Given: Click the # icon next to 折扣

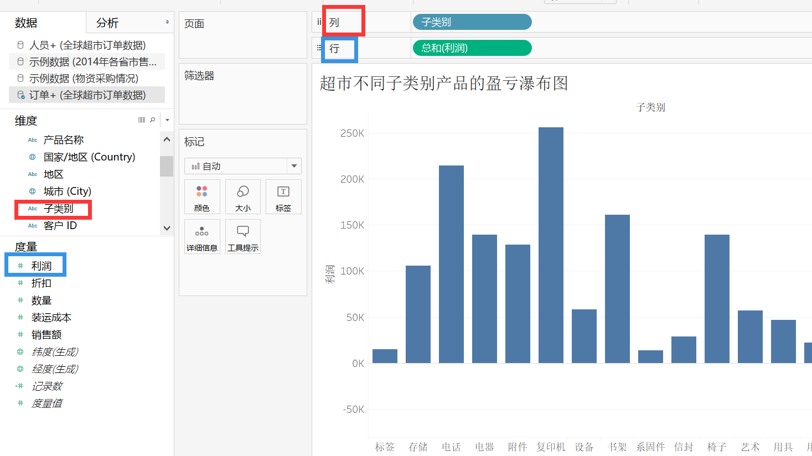Looking at the screenshot, I should (20, 283).
